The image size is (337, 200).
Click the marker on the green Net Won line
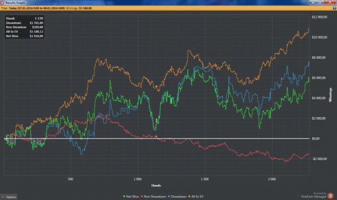[x=156, y=120]
